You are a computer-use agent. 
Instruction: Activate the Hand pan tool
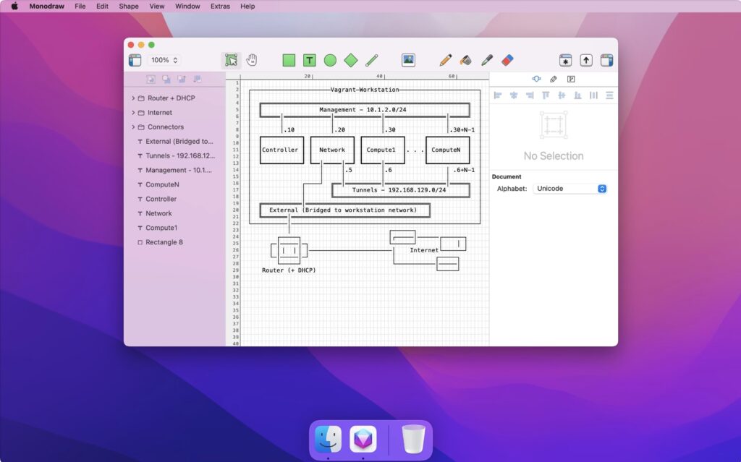coord(251,61)
